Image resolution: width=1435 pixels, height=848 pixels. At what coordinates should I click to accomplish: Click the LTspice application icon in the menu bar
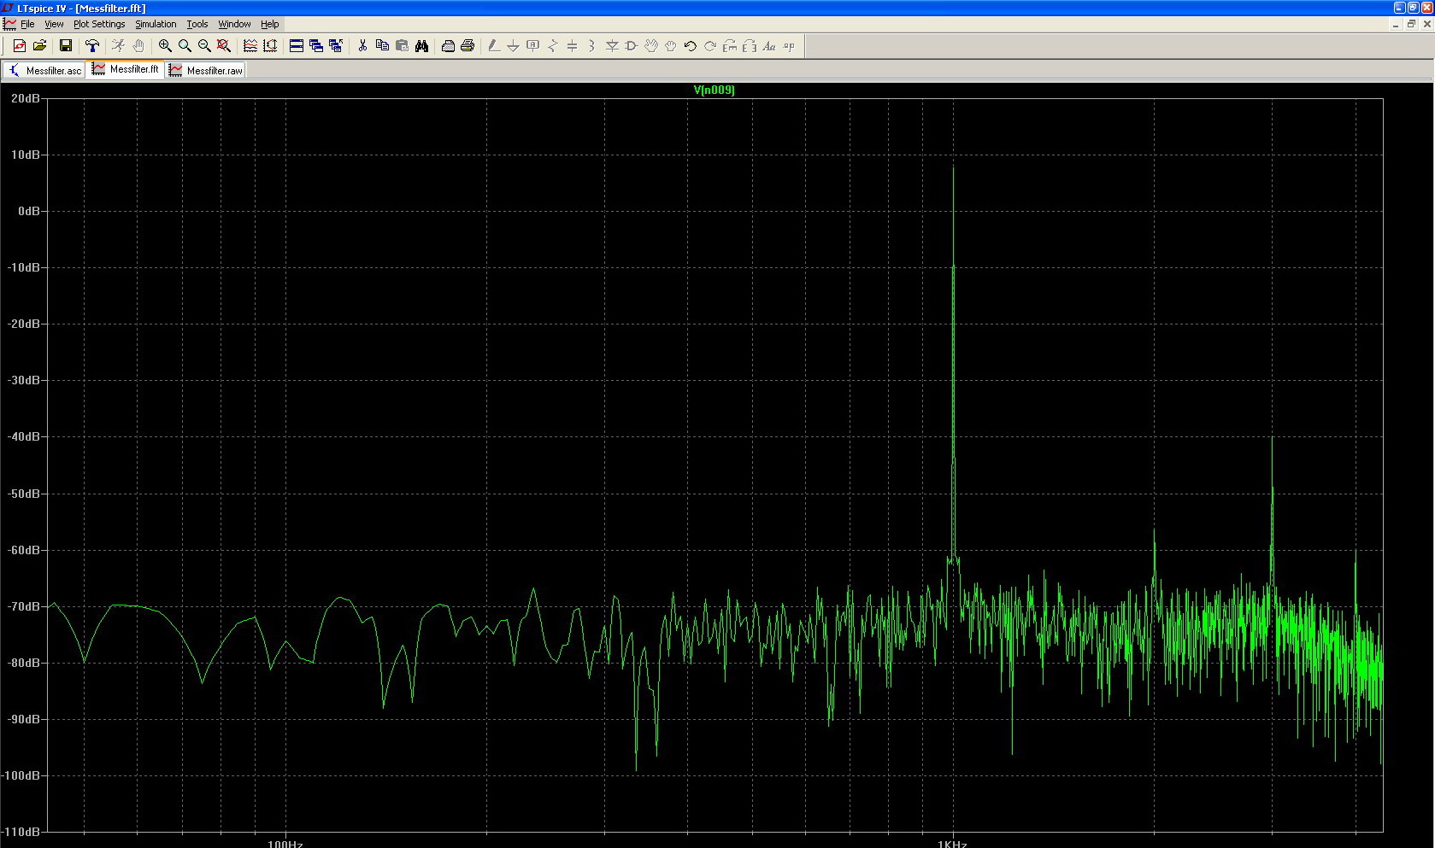coord(9,24)
